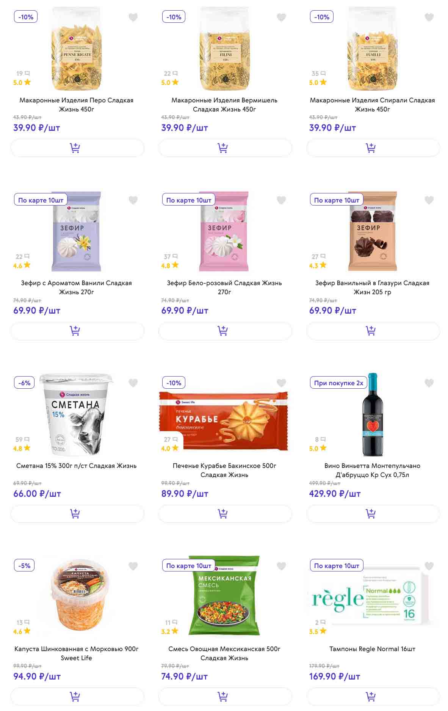The width and height of the screenshot is (448, 711).
Task: Toggle favorite heart on Бело-розовый zefir
Action: (281, 200)
